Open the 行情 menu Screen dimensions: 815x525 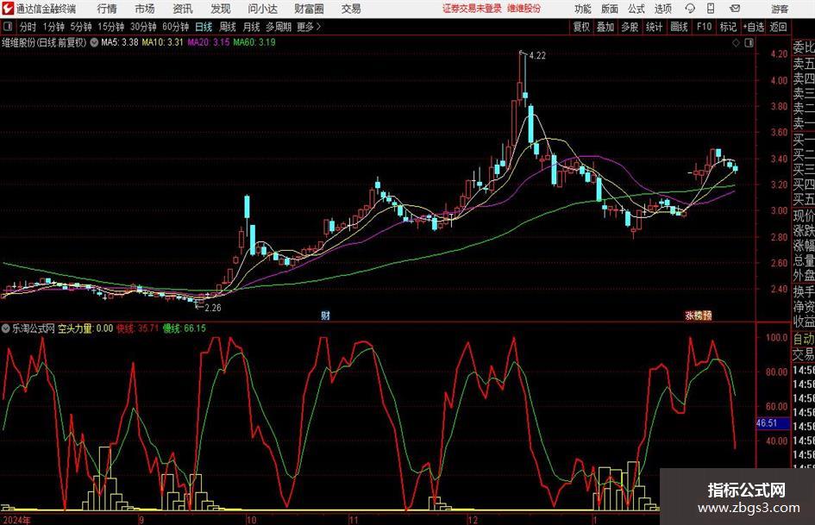point(107,9)
